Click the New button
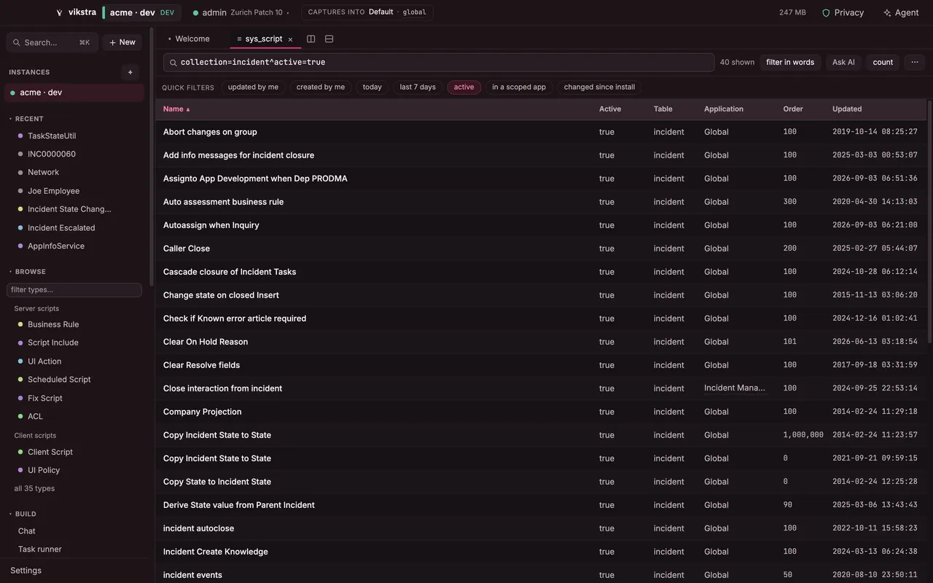The height and width of the screenshot is (583, 933). (122, 42)
